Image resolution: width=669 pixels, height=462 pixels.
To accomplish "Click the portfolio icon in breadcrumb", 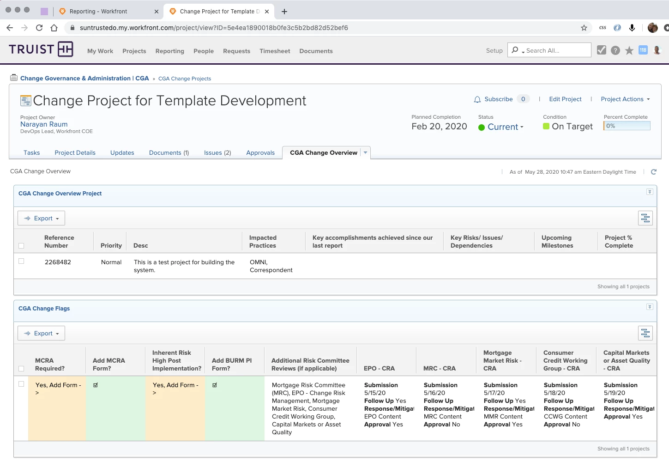I will pyautogui.click(x=14, y=78).
